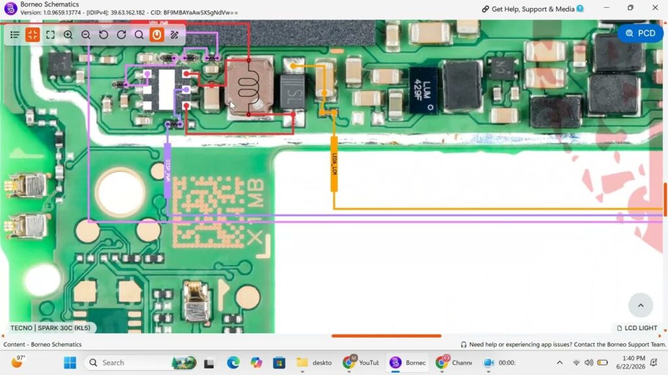This screenshot has width=668, height=375.
Task: Click the battery icon in tray
Action: pos(602,363)
